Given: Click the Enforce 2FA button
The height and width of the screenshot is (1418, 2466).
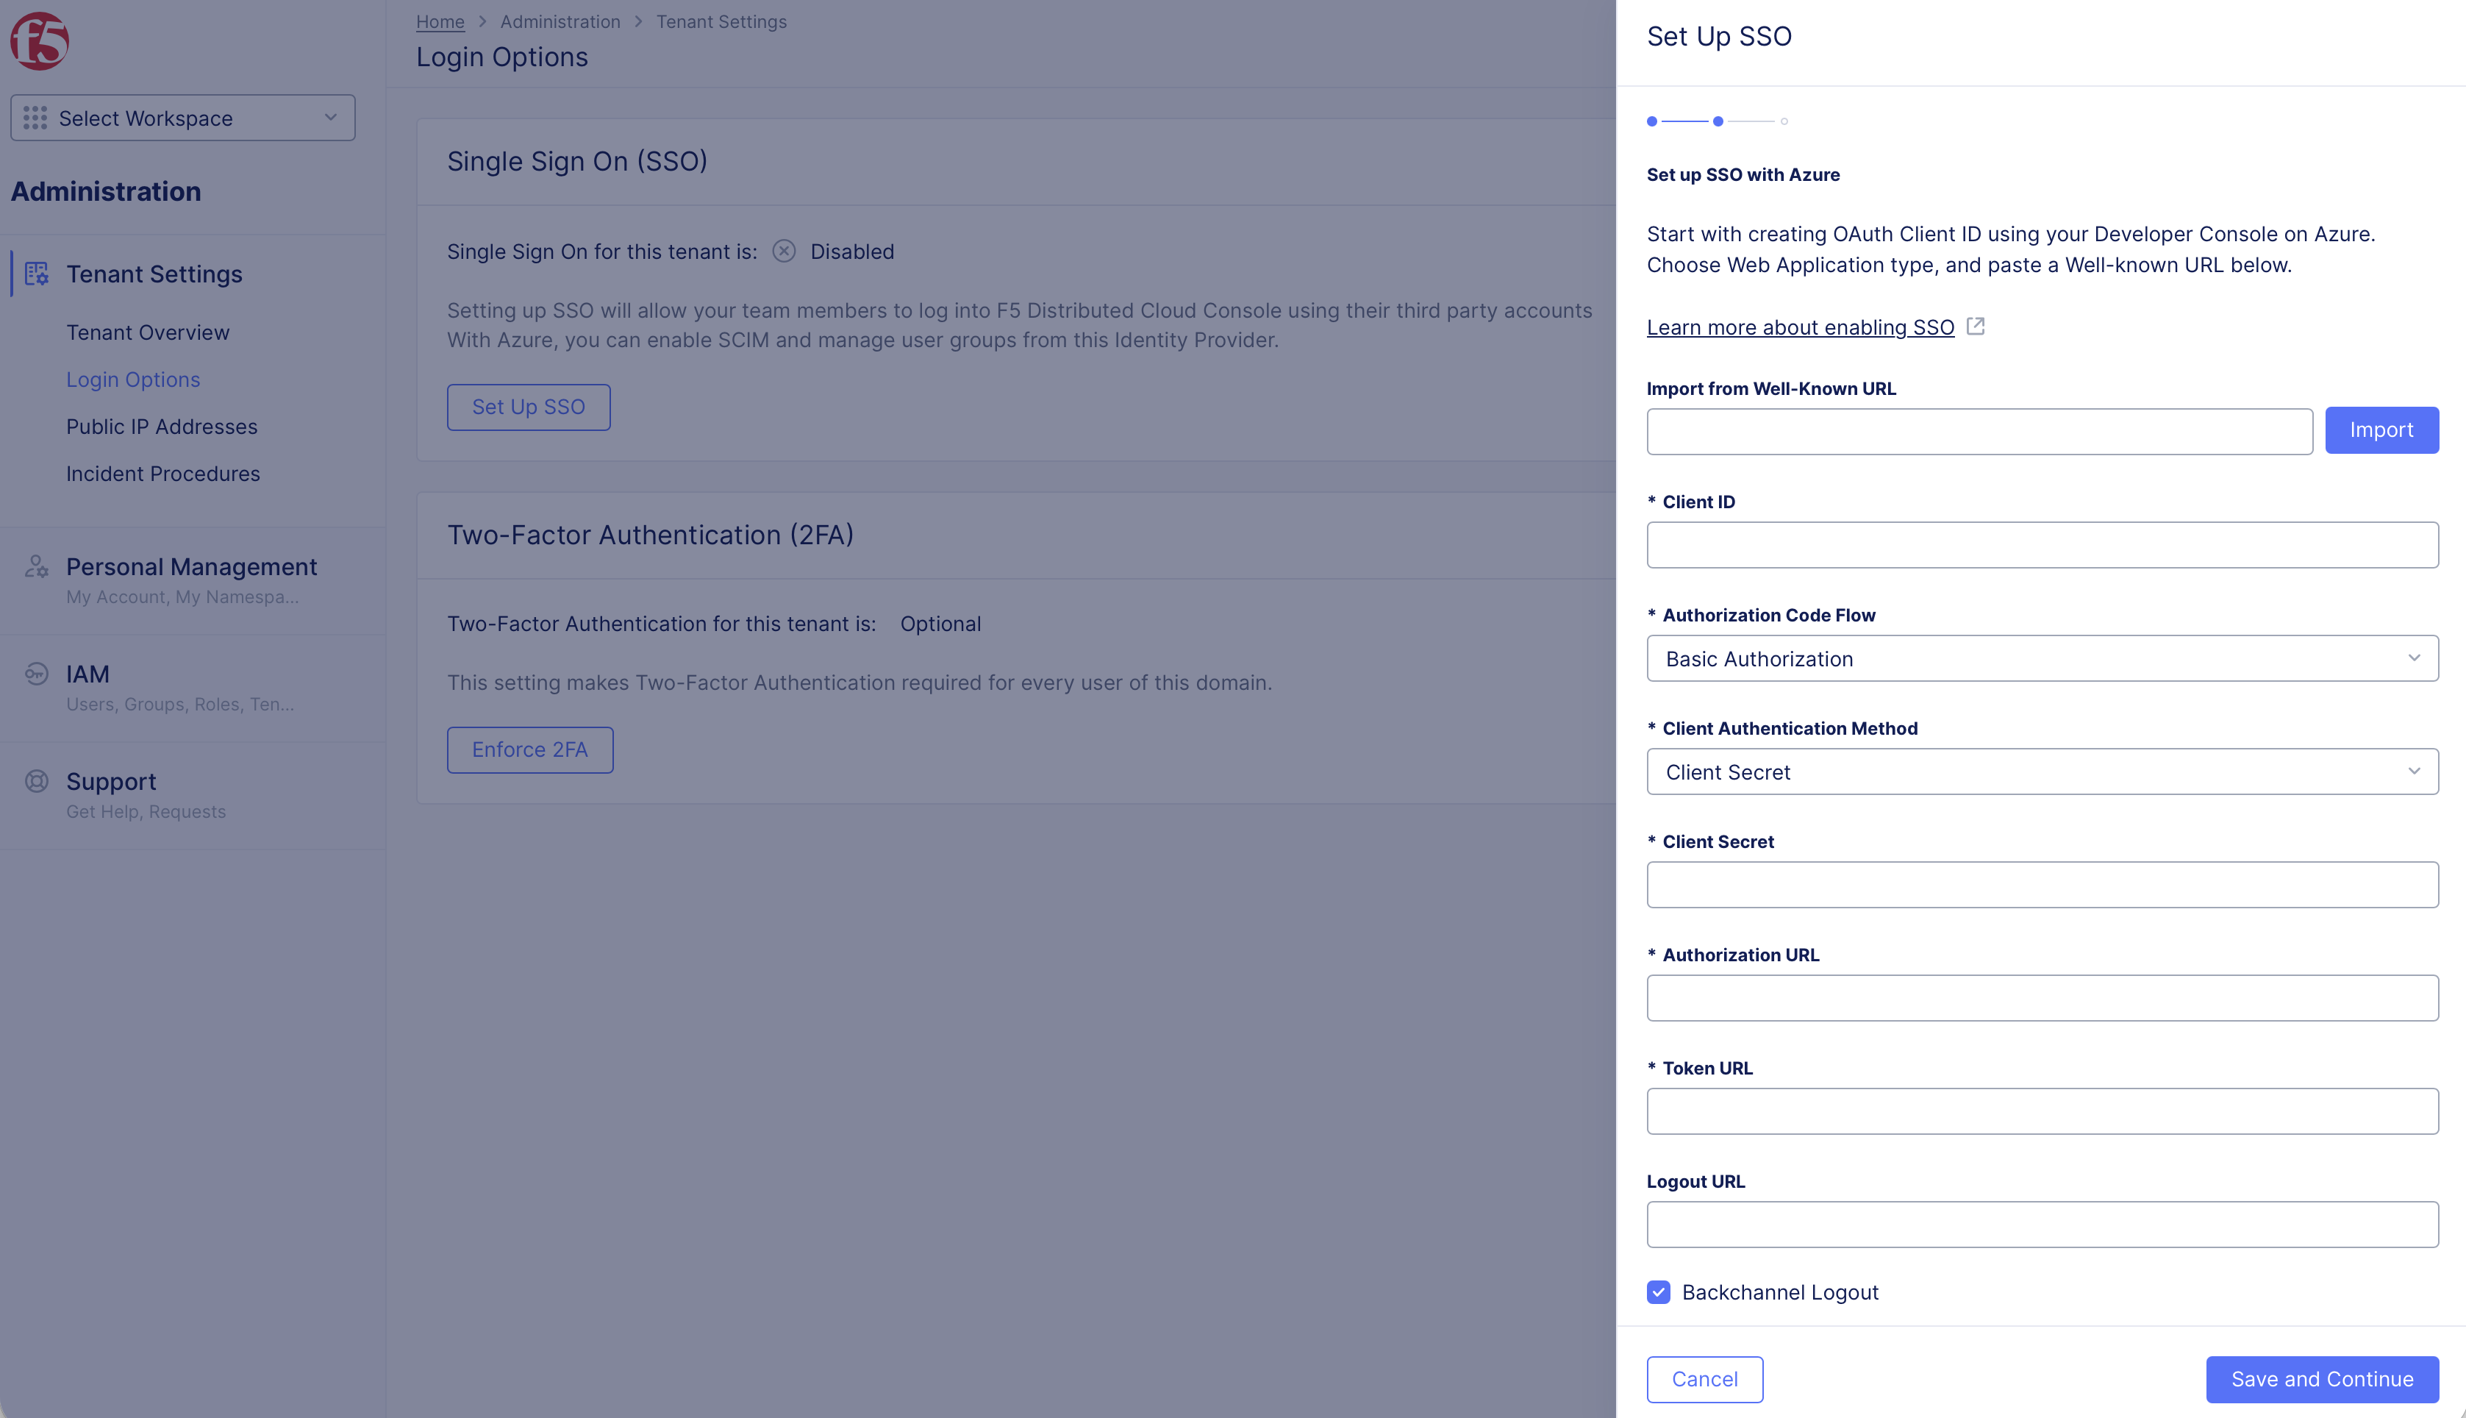Looking at the screenshot, I should click(529, 750).
